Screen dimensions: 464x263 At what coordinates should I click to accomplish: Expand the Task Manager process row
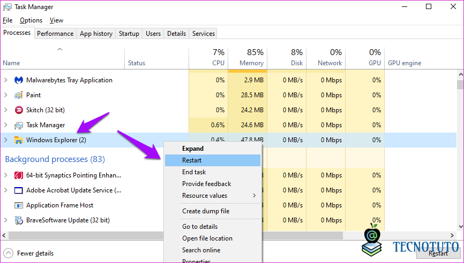click(x=5, y=125)
